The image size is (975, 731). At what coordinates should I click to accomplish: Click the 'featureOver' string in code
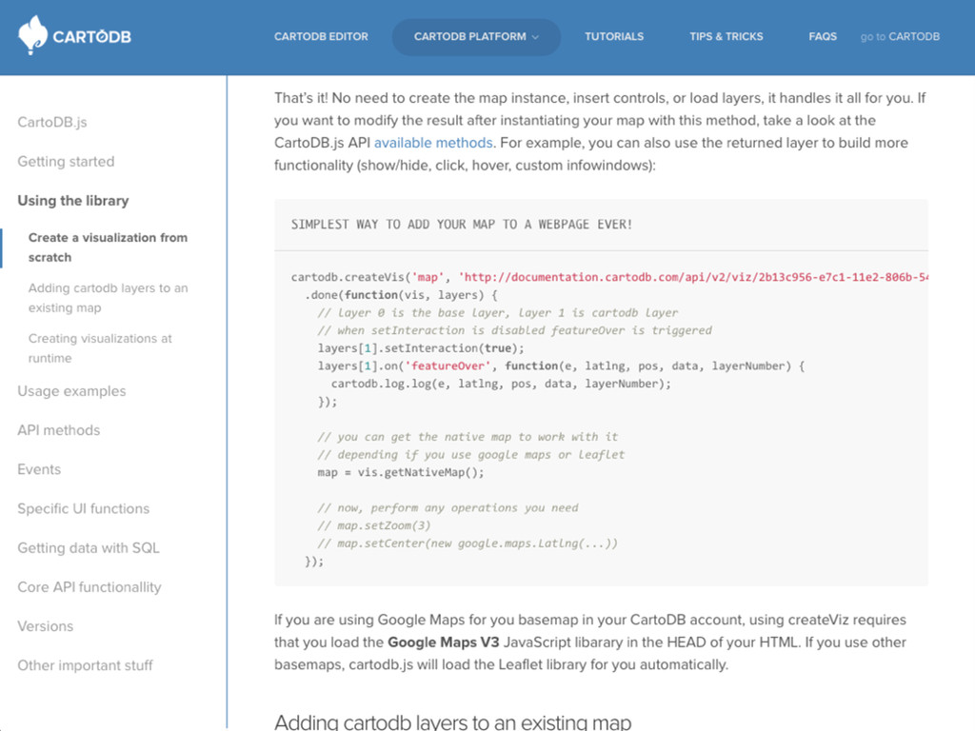coord(448,366)
